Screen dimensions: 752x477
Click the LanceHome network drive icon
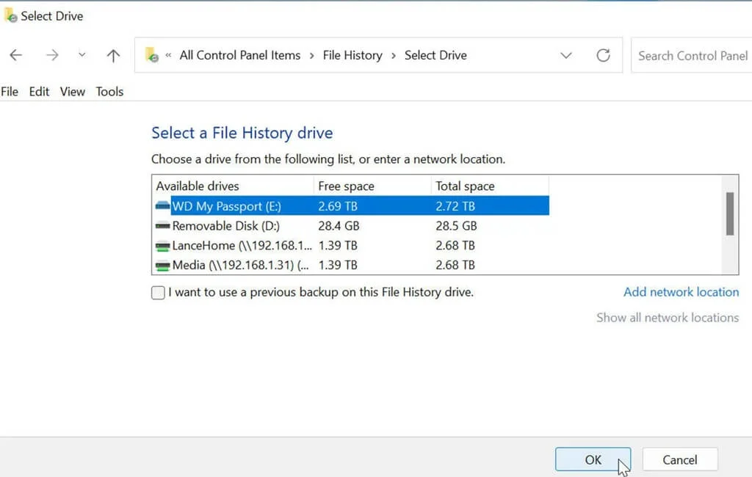tap(163, 246)
